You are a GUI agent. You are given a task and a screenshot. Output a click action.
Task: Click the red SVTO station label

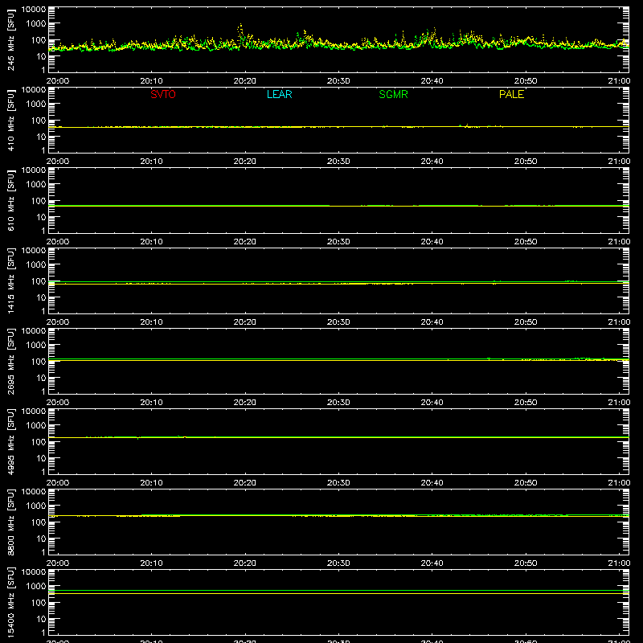click(163, 94)
